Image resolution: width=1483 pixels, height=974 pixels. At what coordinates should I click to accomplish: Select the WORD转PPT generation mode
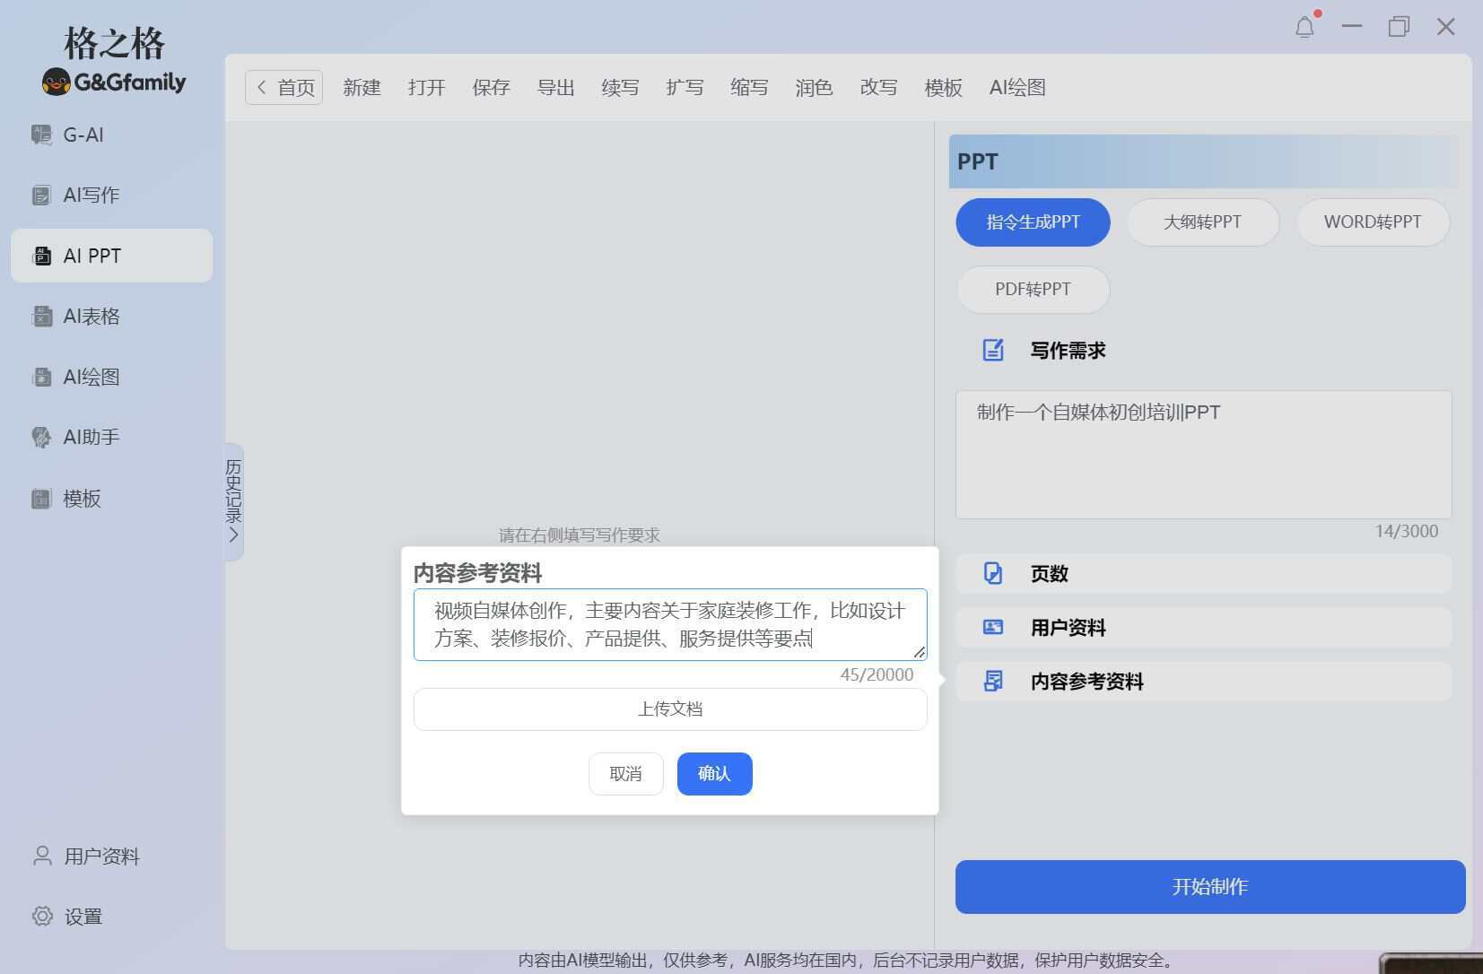coord(1372,222)
